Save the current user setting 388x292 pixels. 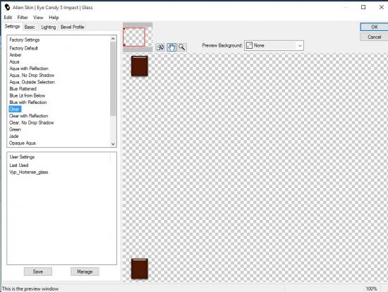point(38,271)
